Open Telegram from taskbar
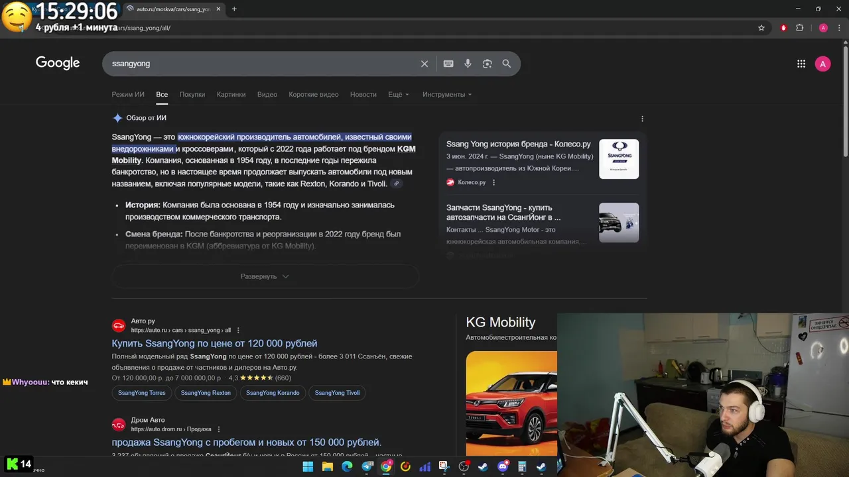The height and width of the screenshot is (477, 849). point(367,466)
